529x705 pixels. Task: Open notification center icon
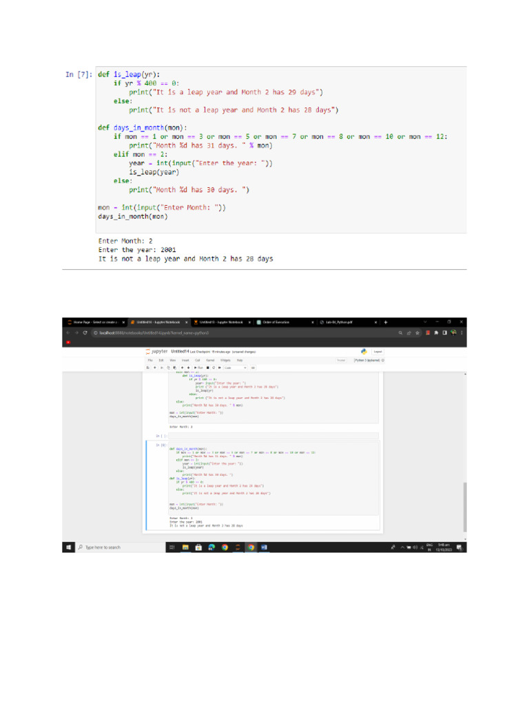459,547
